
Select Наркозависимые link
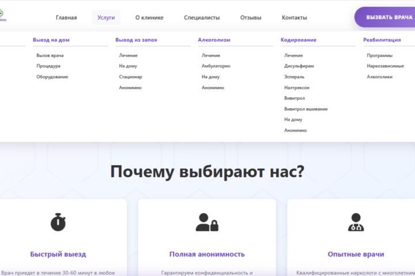pyautogui.click(x=385, y=66)
